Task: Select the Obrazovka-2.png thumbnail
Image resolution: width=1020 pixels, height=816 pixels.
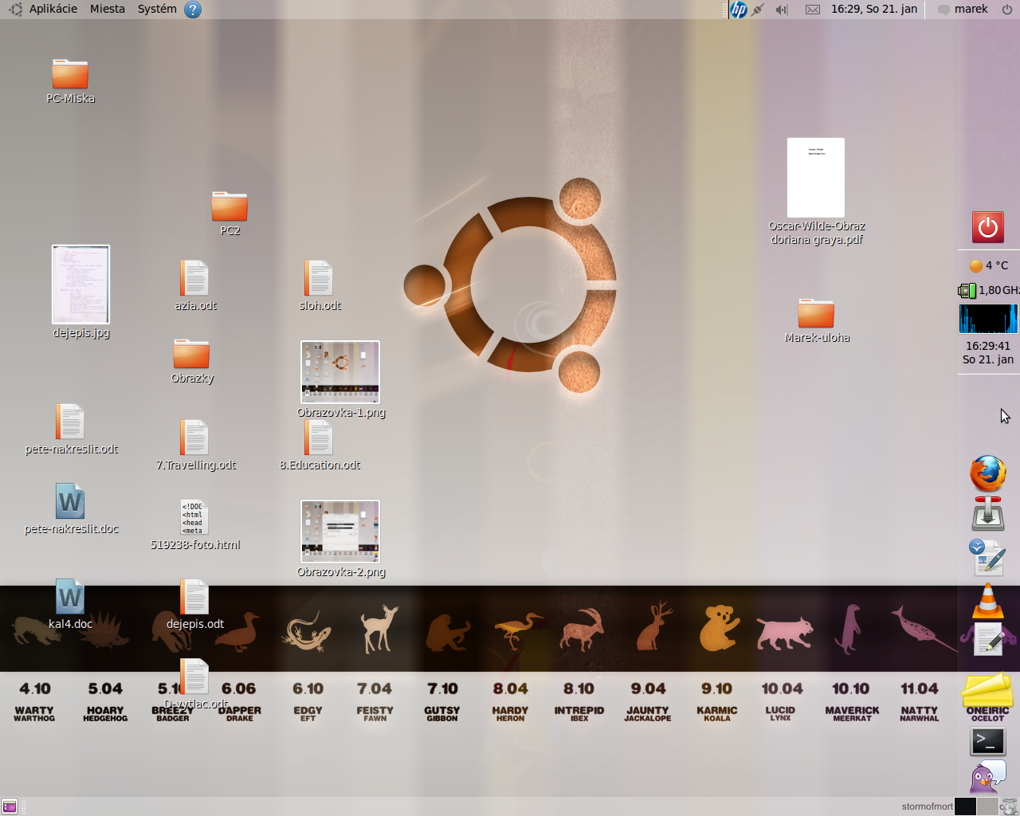Action: 340,531
